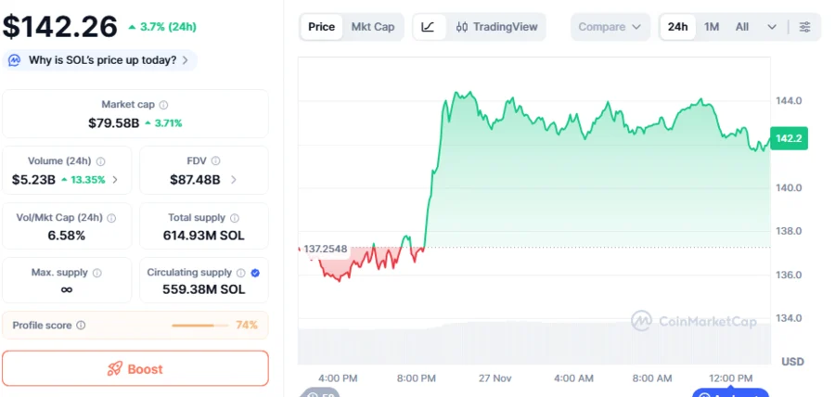Click the Profile score info icon
This screenshot has width=835, height=397.
81,326
